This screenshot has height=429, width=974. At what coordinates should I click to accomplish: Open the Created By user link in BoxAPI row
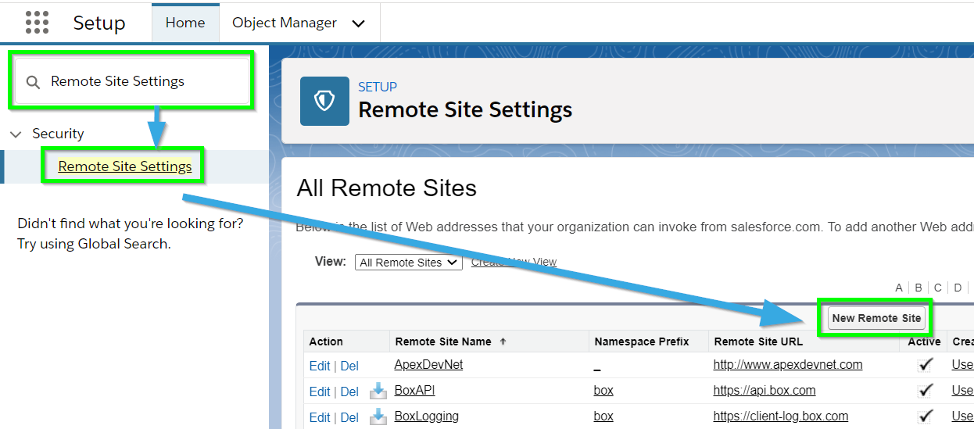tap(962, 390)
